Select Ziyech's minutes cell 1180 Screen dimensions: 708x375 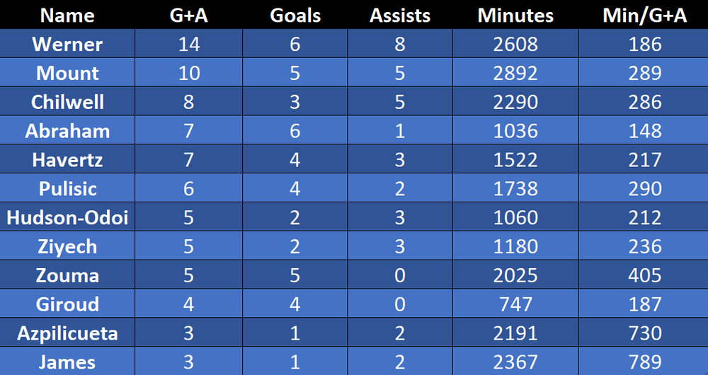tap(515, 246)
